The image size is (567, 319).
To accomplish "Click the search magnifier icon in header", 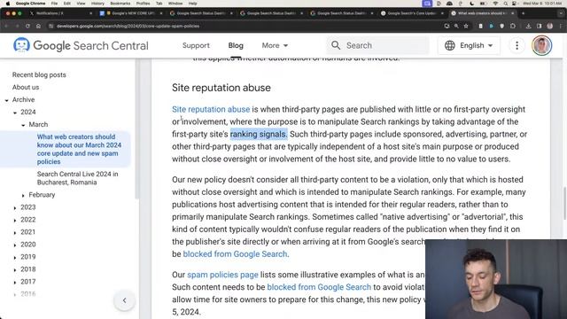I will click(x=336, y=45).
